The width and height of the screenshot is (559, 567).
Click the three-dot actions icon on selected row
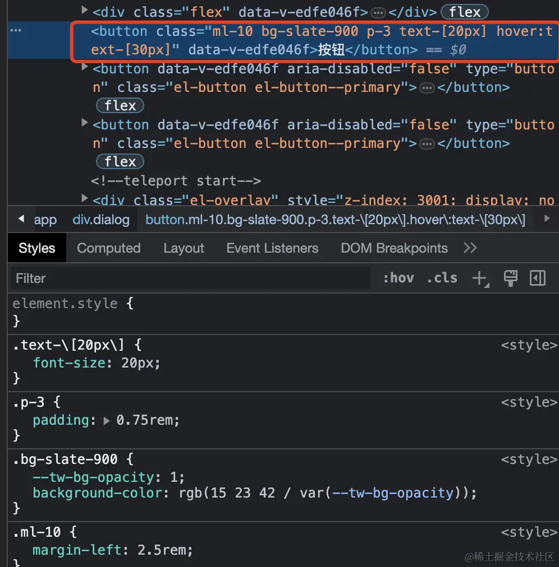click(16, 30)
